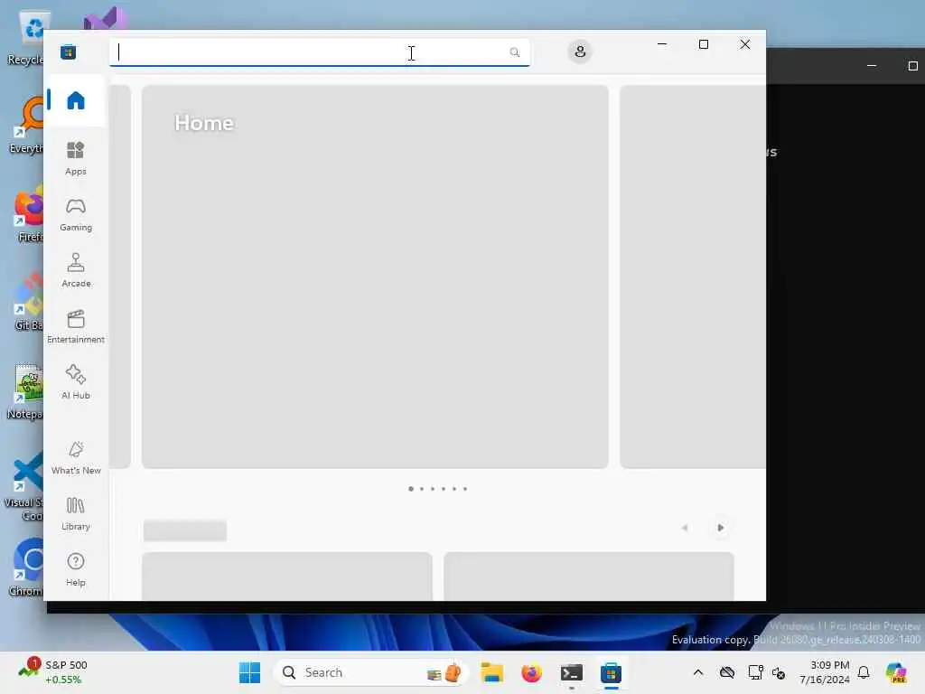Click the magnifier icon in the Store search box
Image resolution: width=925 pixels, height=694 pixels.
(x=514, y=52)
